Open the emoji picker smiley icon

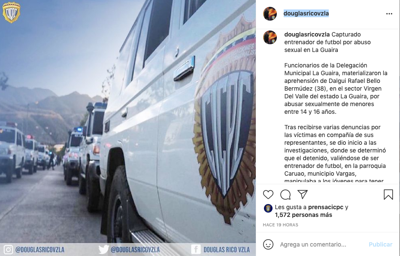268,244
